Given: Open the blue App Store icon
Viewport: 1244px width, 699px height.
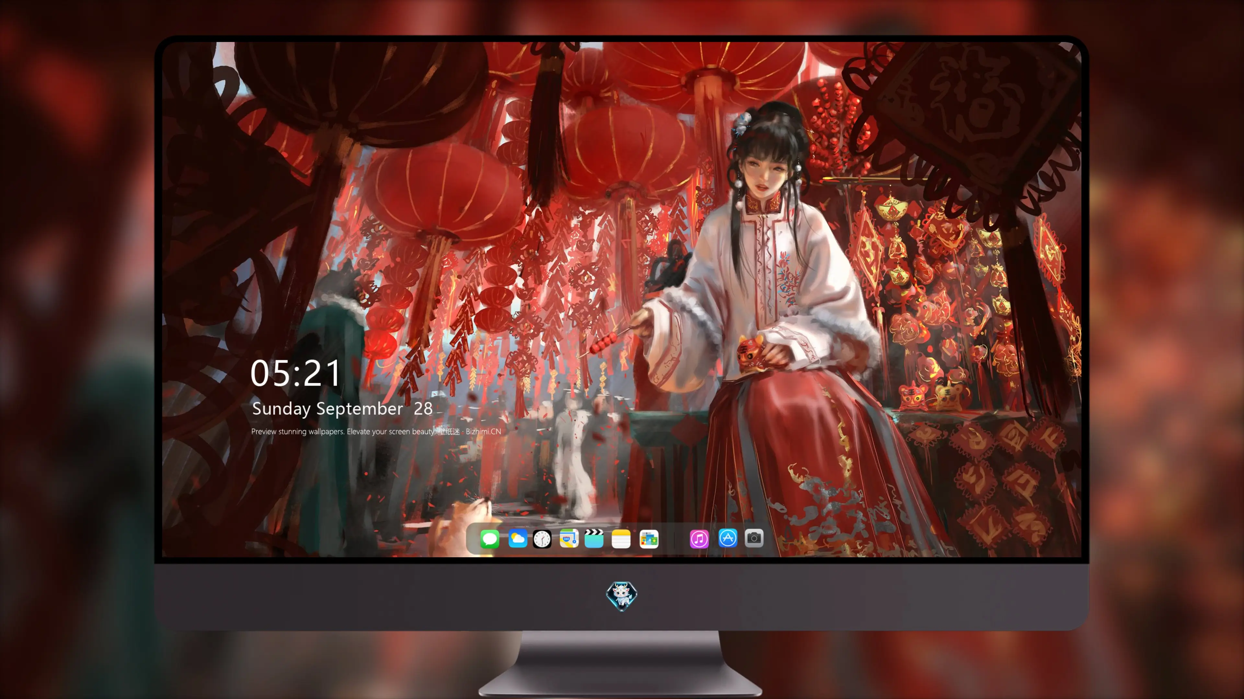Looking at the screenshot, I should click(x=728, y=538).
